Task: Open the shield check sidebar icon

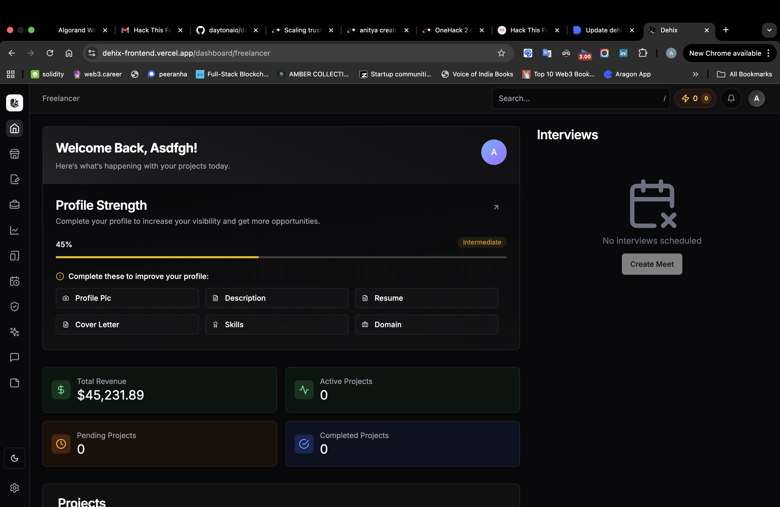Action: (x=14, y=307)
